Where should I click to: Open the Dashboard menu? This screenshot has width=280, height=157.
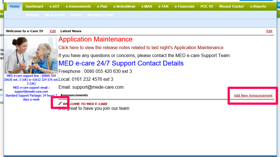tap(34, 6)
